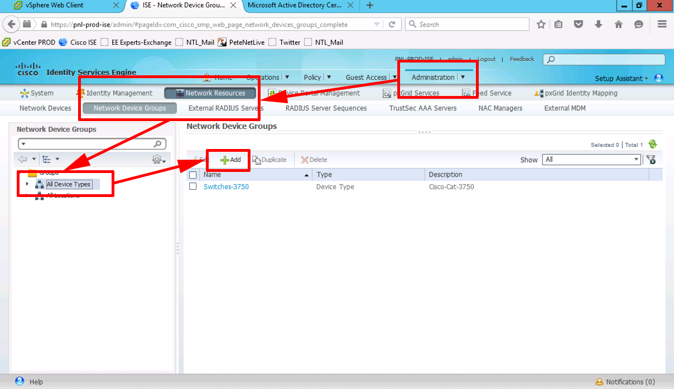The image size is (674, 389).
Task: Open the vCenter PROD bookmark
Action: tap(29, 42)
